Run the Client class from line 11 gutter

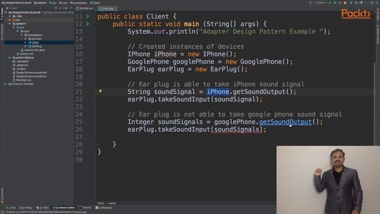click(88, 17)
